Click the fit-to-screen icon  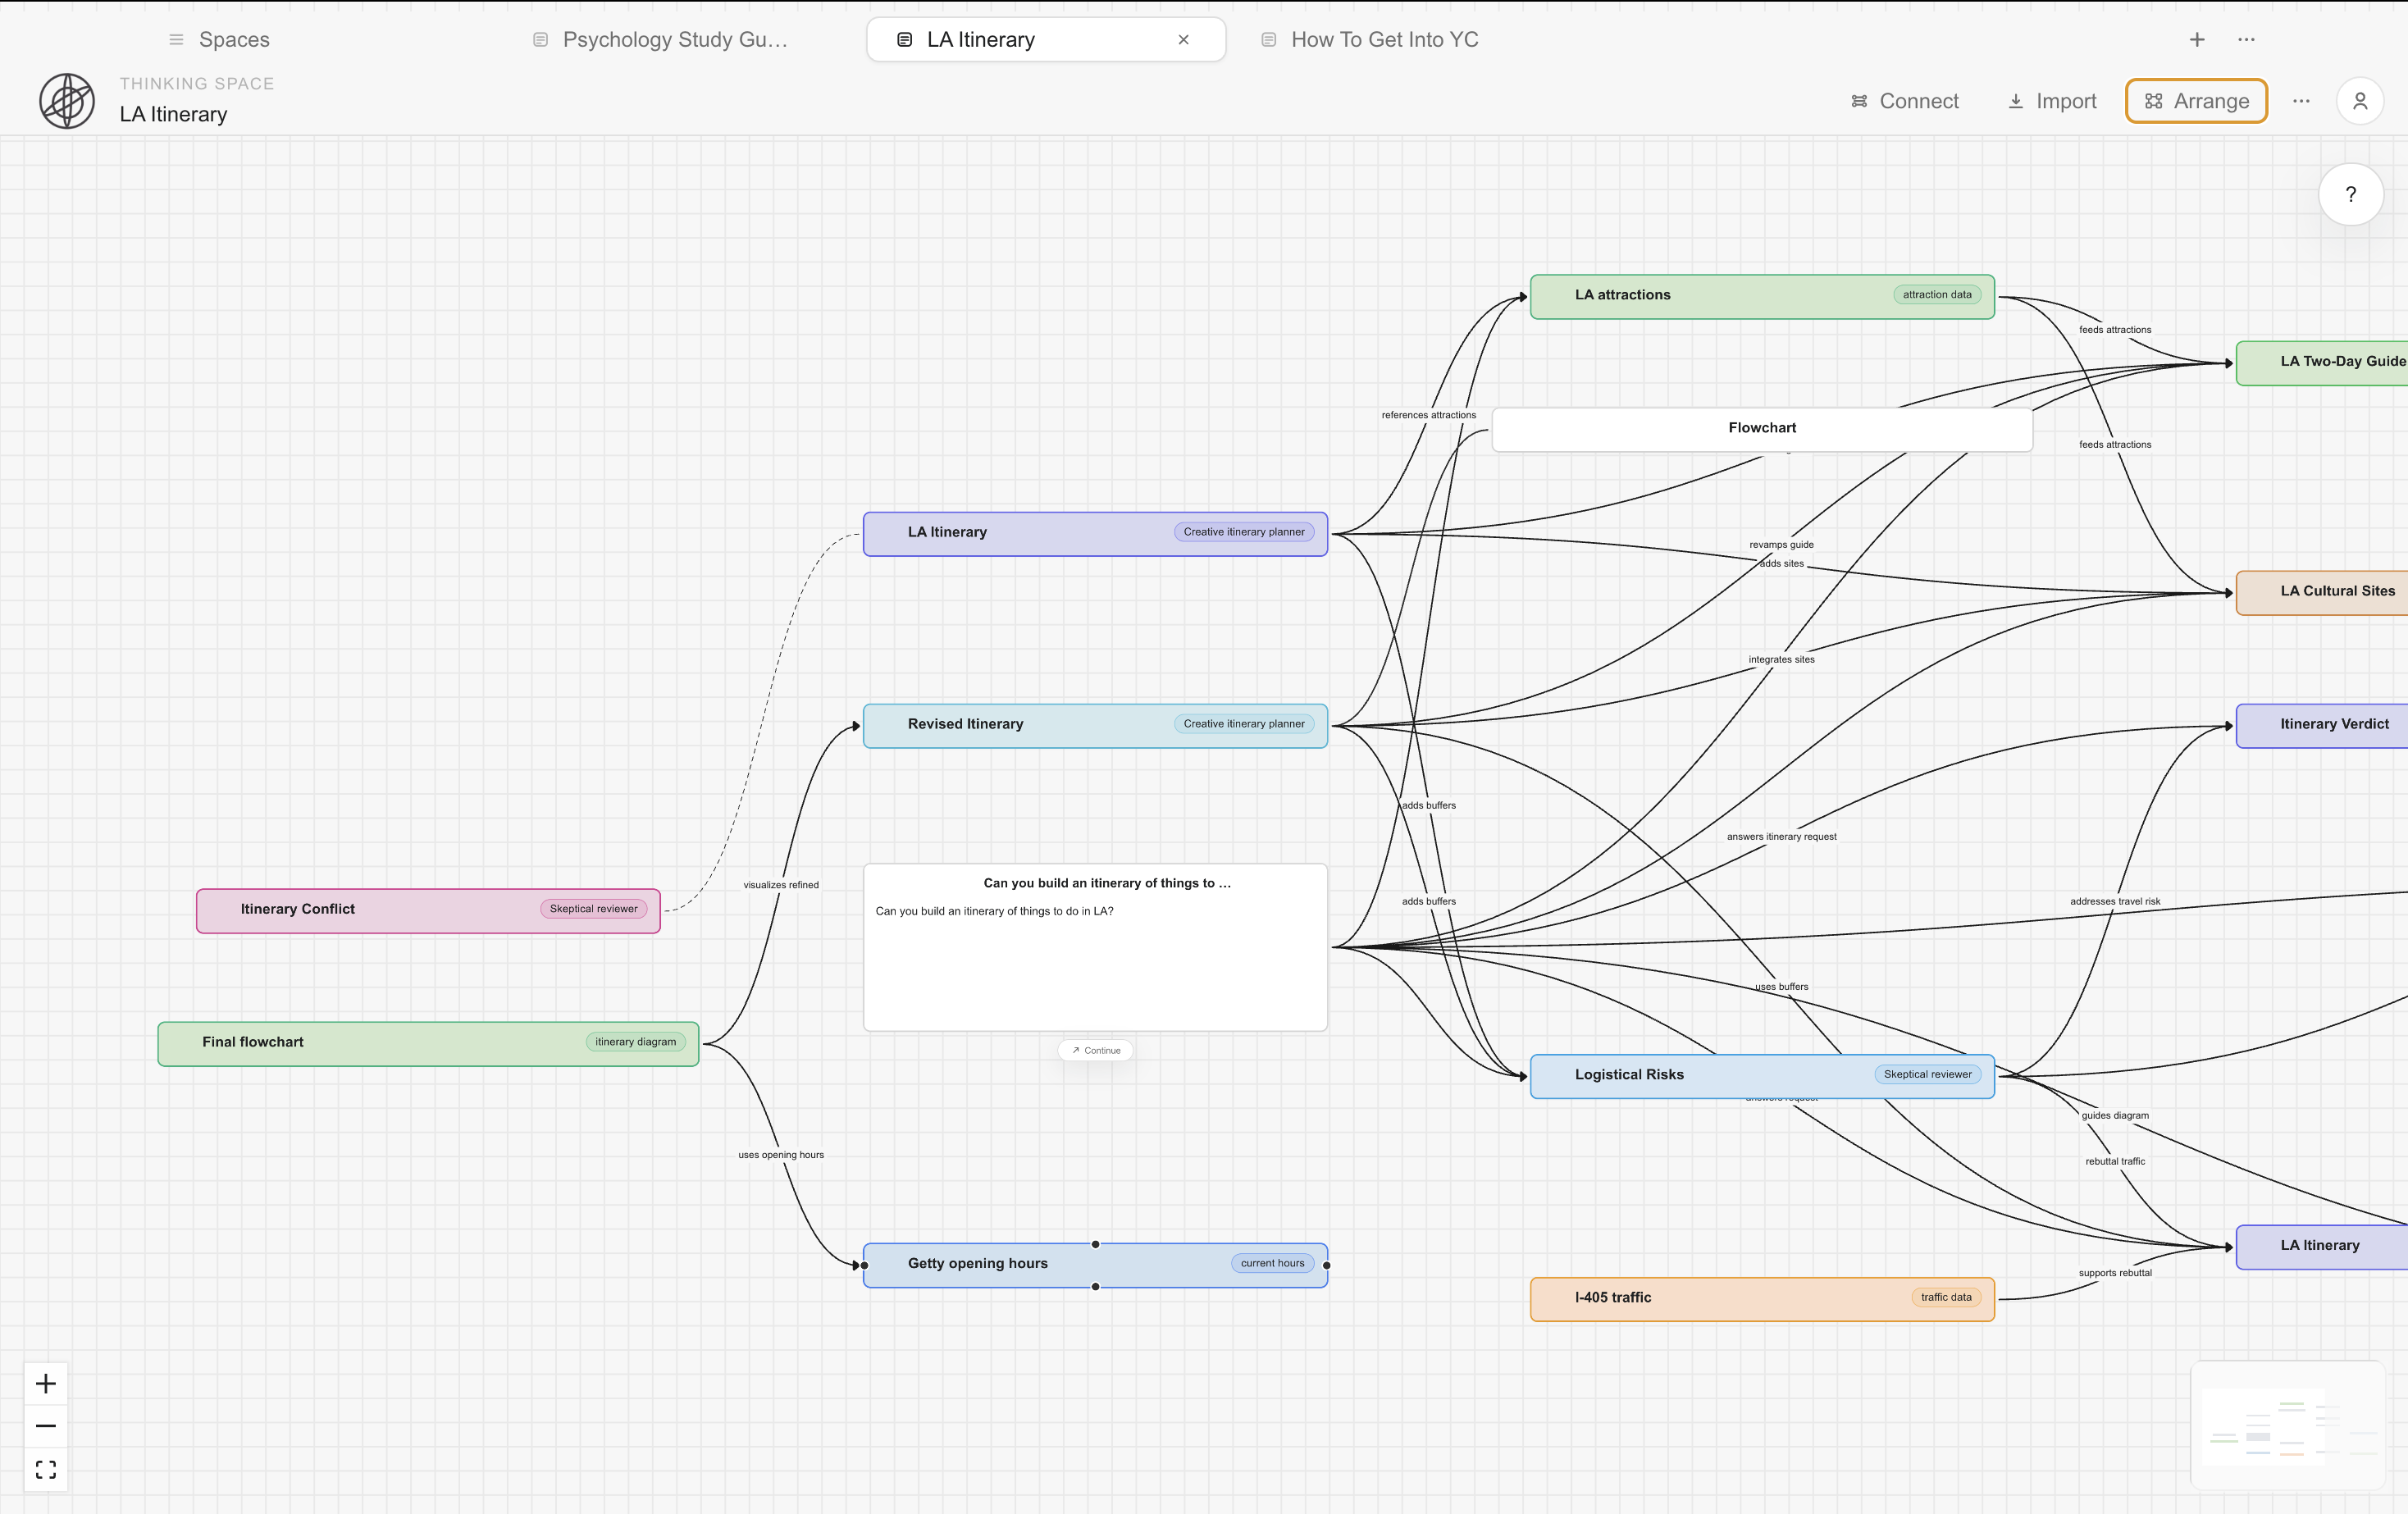(46, 1469)
